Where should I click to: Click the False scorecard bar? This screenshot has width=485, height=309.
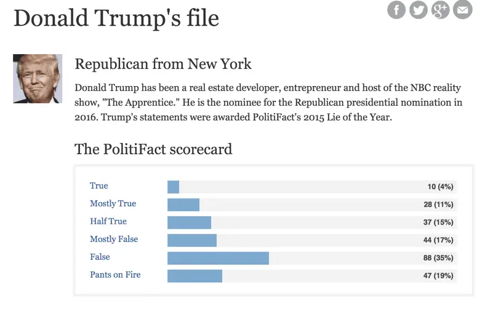[218, 258]
